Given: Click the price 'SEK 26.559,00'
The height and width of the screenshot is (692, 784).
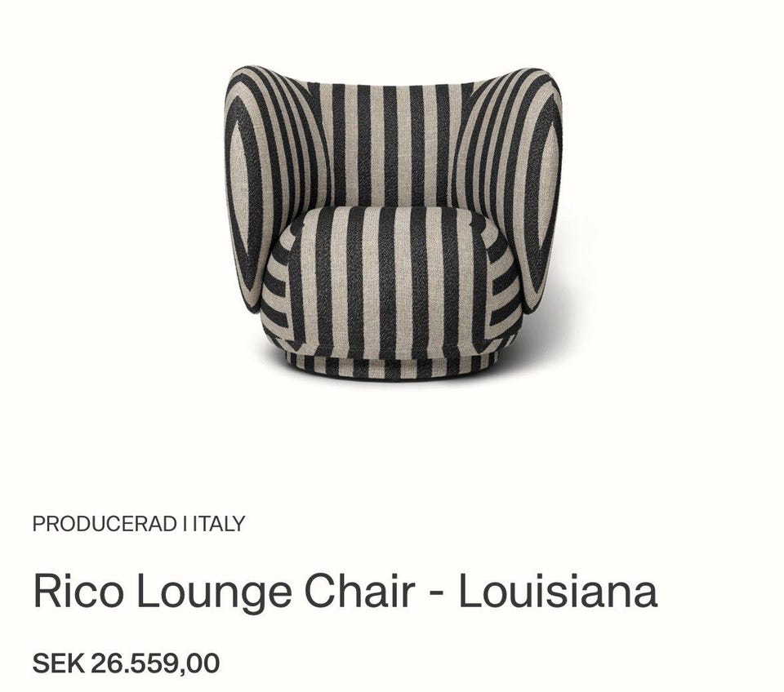Looking at the screenshot, I should 126,663.
